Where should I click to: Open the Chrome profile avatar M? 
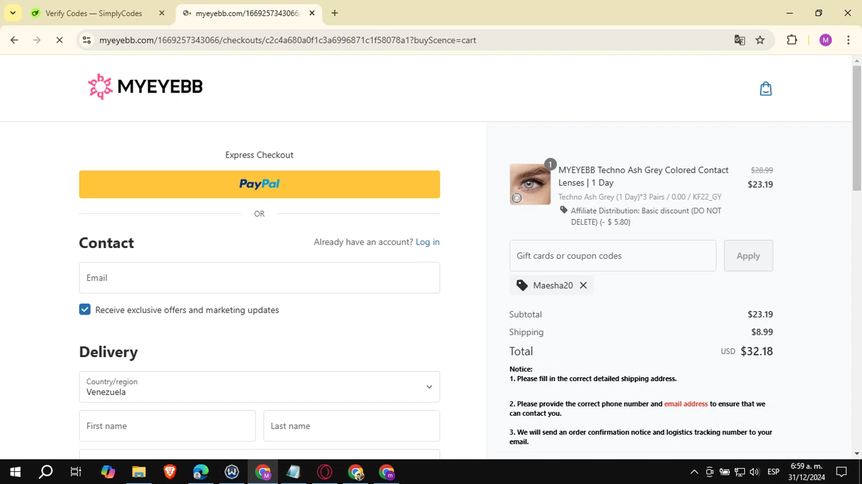(x=826, y=40)
